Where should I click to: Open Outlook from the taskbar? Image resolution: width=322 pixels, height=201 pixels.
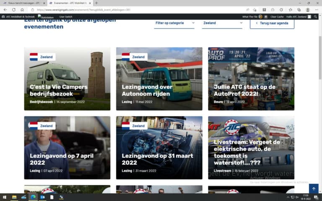42,197
